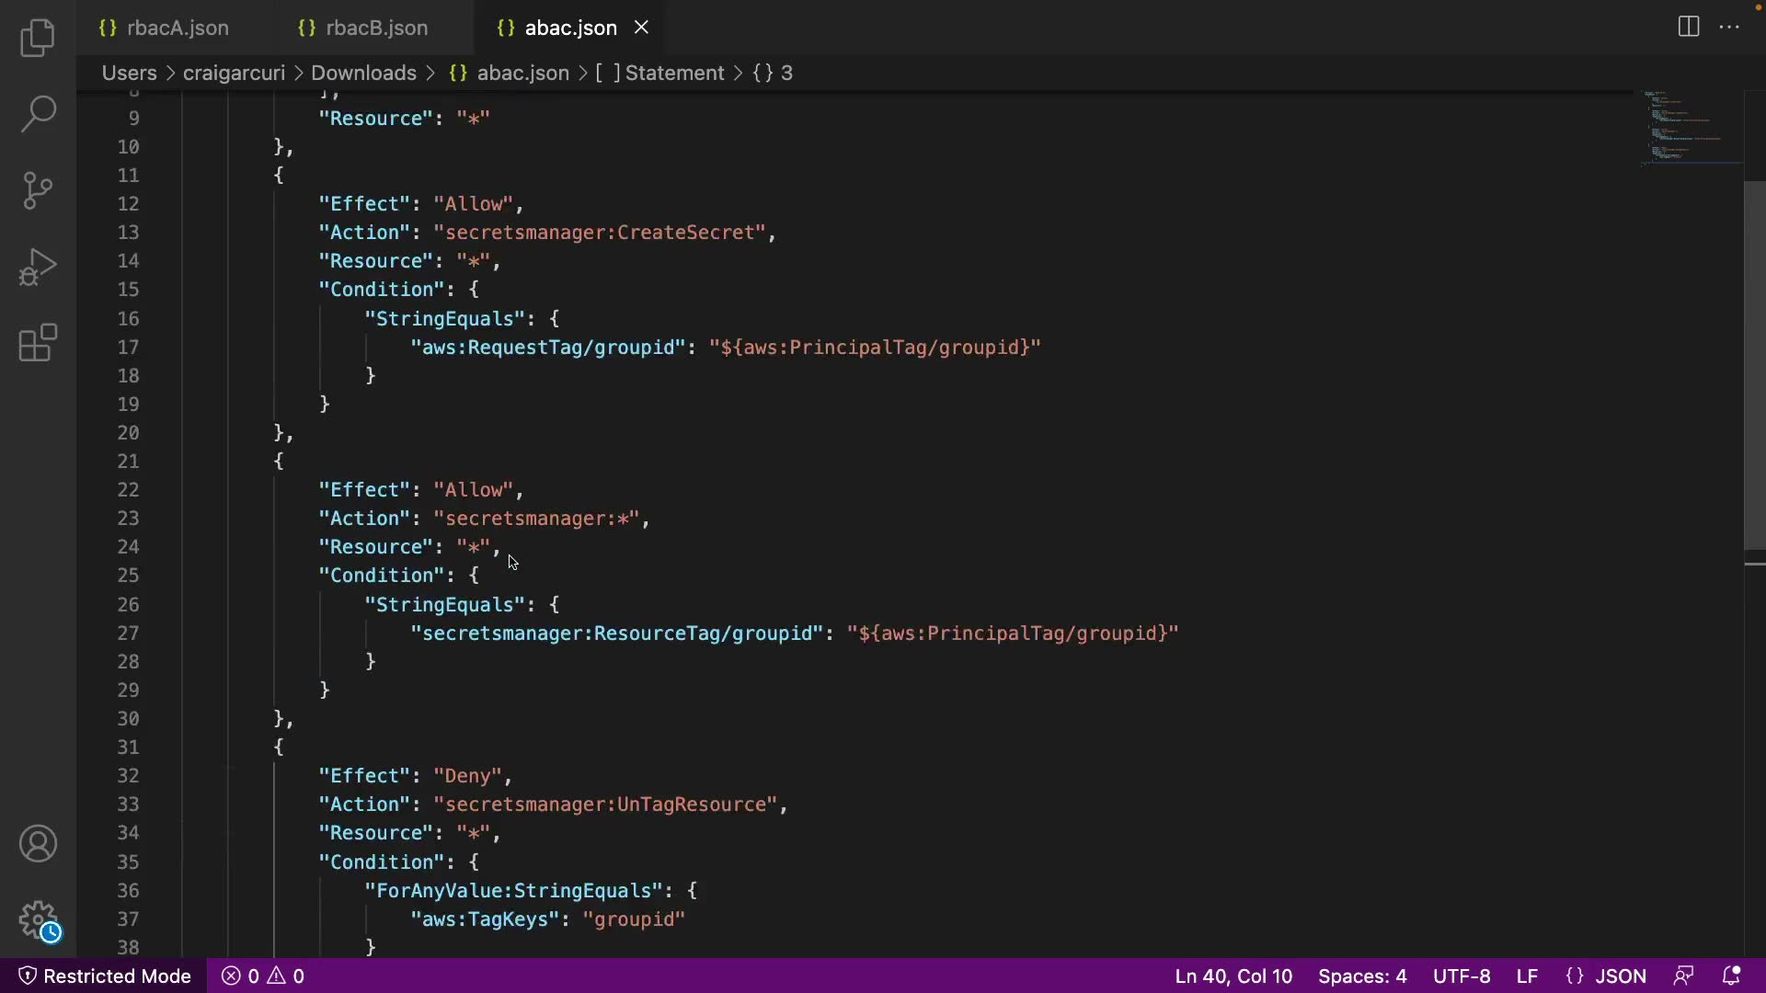Open Spaces: 4 indentation selector
1766x993 pixels.
pos(1362,976)
